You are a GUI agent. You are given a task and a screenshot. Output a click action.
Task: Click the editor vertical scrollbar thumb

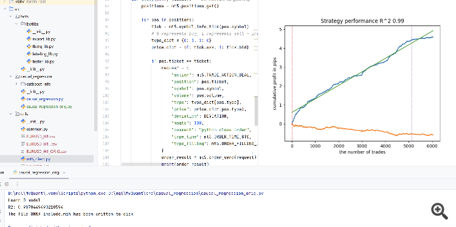[256, 111]
